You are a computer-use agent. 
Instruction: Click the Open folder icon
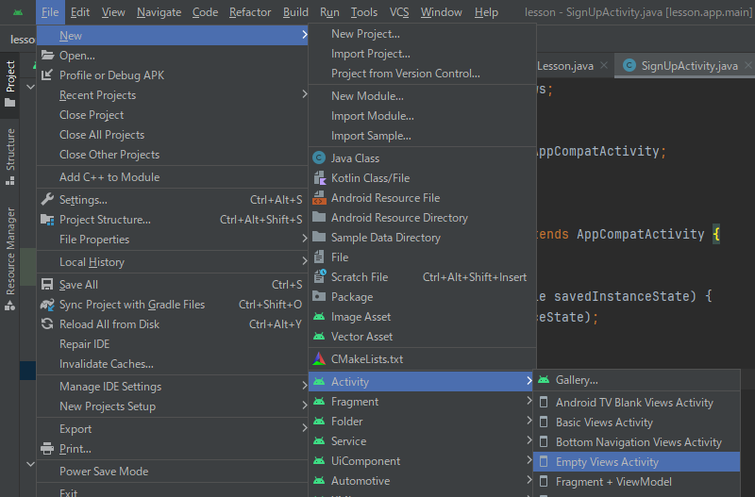(x=47, y=55)
